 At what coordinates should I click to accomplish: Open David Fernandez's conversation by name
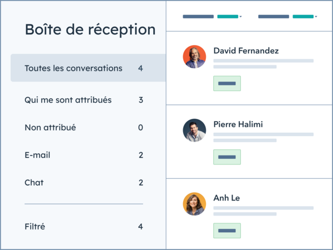[246, 51]
